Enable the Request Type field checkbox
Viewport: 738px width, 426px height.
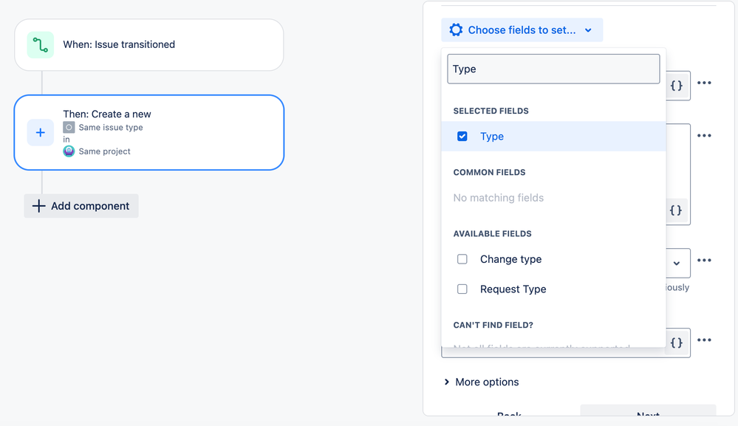click(x=462, y=289)
